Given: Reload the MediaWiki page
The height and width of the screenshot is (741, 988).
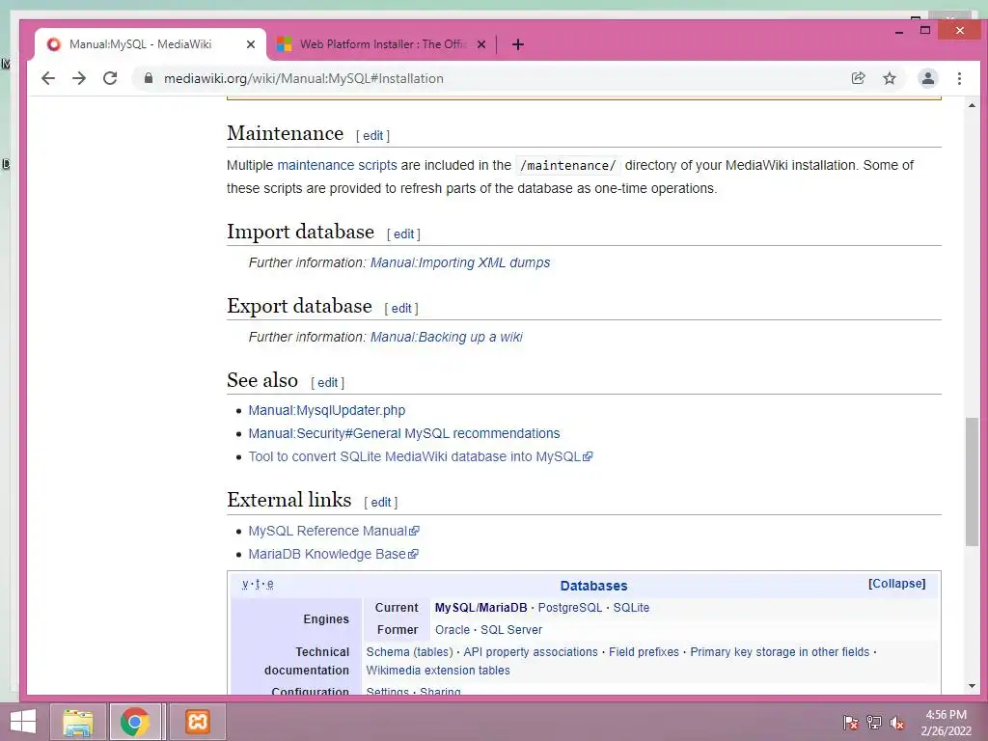Looking at the screenshot, I should 110,78.
